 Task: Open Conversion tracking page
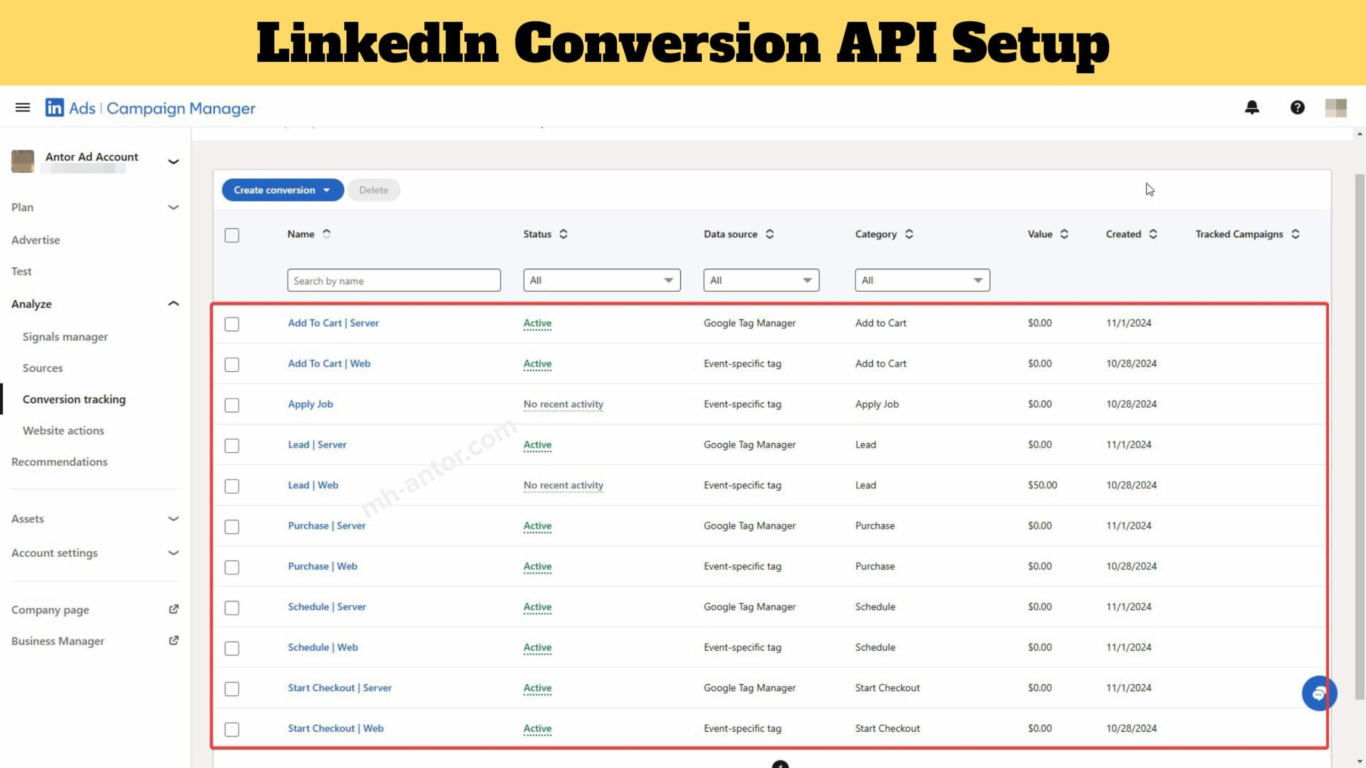pyautogui.click(x=74, y=399)
